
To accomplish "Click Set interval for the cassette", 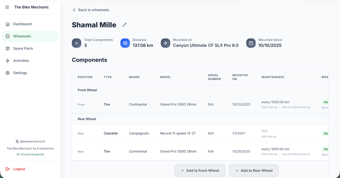I will tap(269, 137).
